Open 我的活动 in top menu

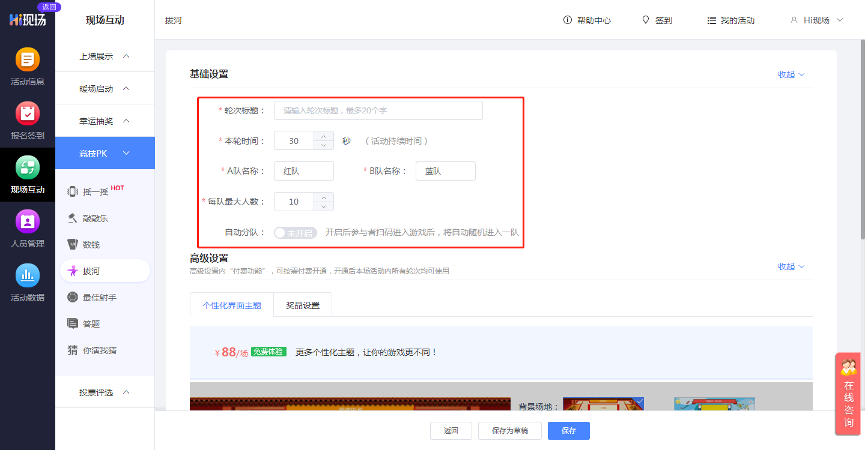point(730,20)
